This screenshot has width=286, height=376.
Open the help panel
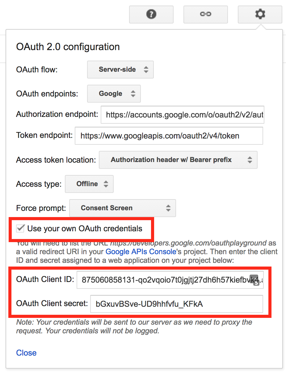point(151,14)
